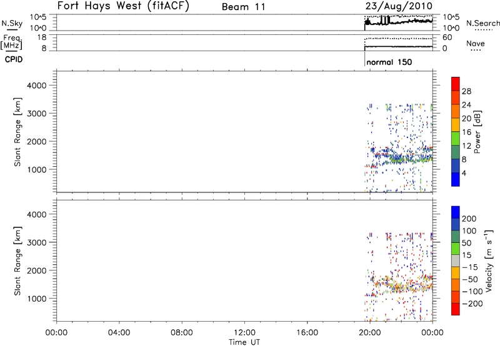The width and height of the screenshot is (500, 346).
Task: Click the bright blue top segment of Velocity colorbar
Action: pyautogui.click(x=456, y=212)
